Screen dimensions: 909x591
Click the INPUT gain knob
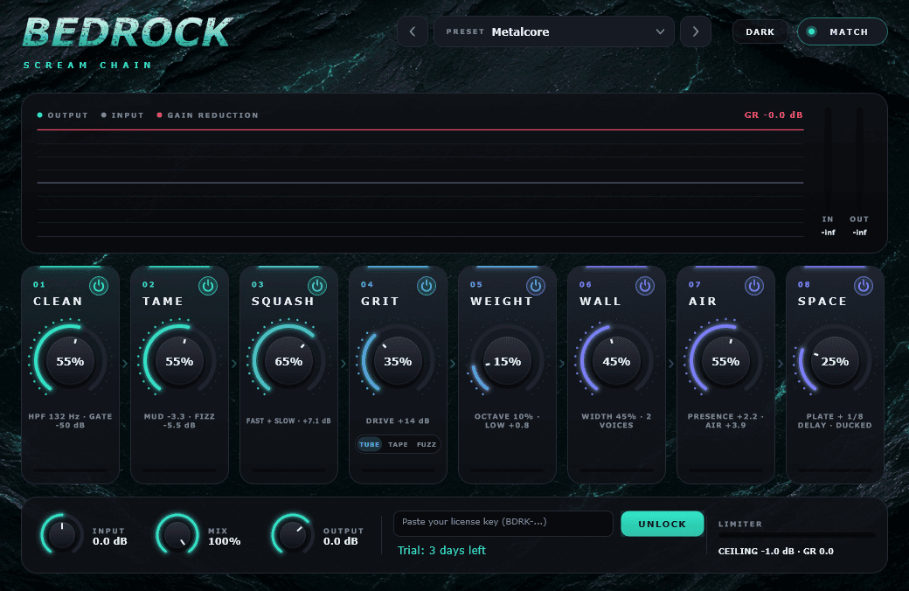pos(62,535)
